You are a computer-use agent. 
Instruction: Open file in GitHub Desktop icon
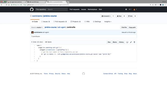click(127, 42)
